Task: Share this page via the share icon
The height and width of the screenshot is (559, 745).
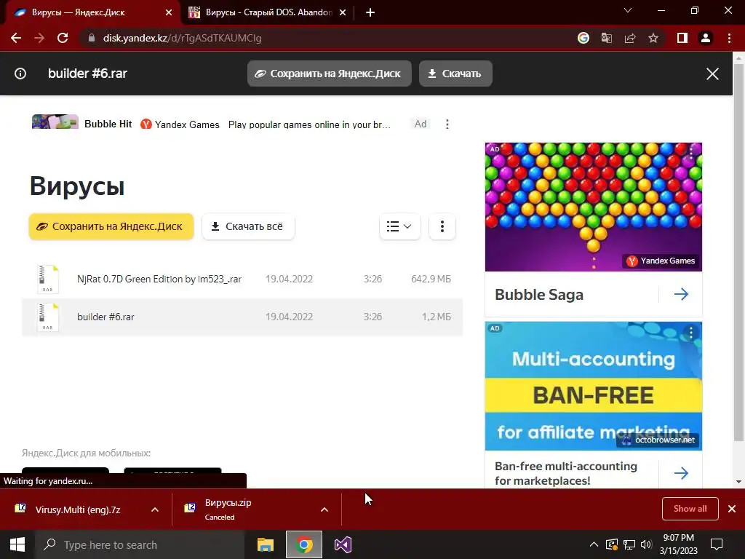Action: [x=630, y=38]
